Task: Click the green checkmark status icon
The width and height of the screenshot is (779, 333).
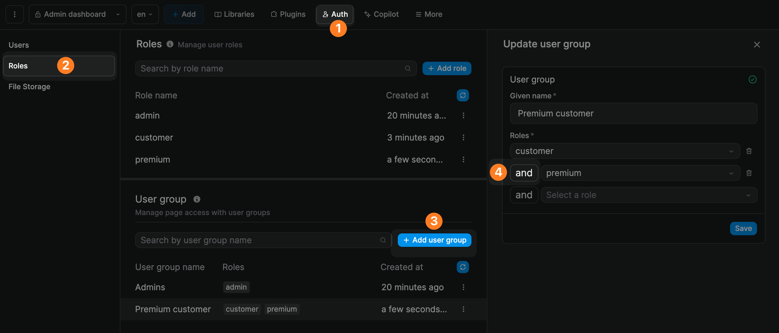Action: [753, 79]
